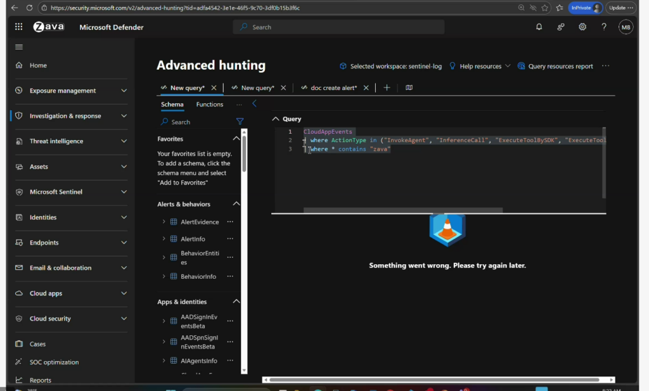Viewport: 649px width, 391px height.
Task: Toggle the hamburger navigation menu
Action: click(x=18, y=47)
